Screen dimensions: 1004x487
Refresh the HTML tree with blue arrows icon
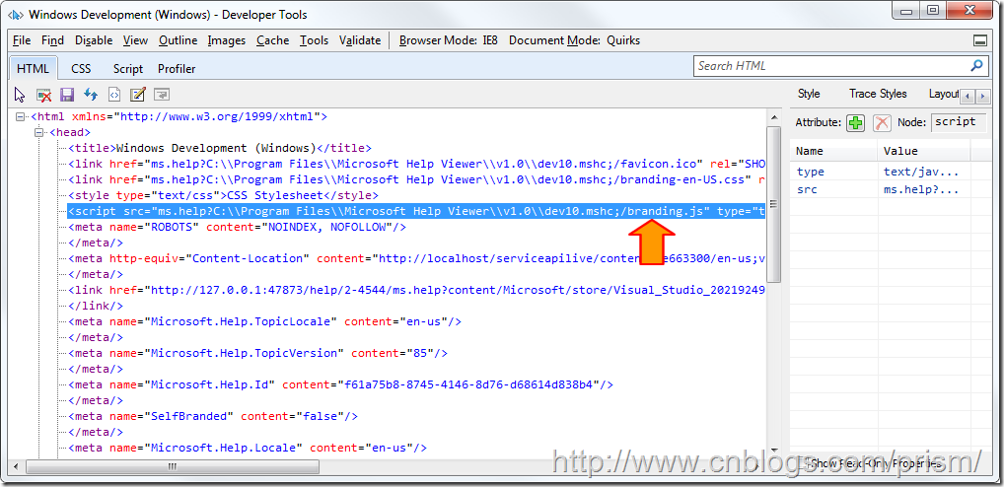pos(91,95)
